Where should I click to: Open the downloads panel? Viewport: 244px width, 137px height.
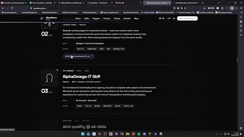[204, 8]
